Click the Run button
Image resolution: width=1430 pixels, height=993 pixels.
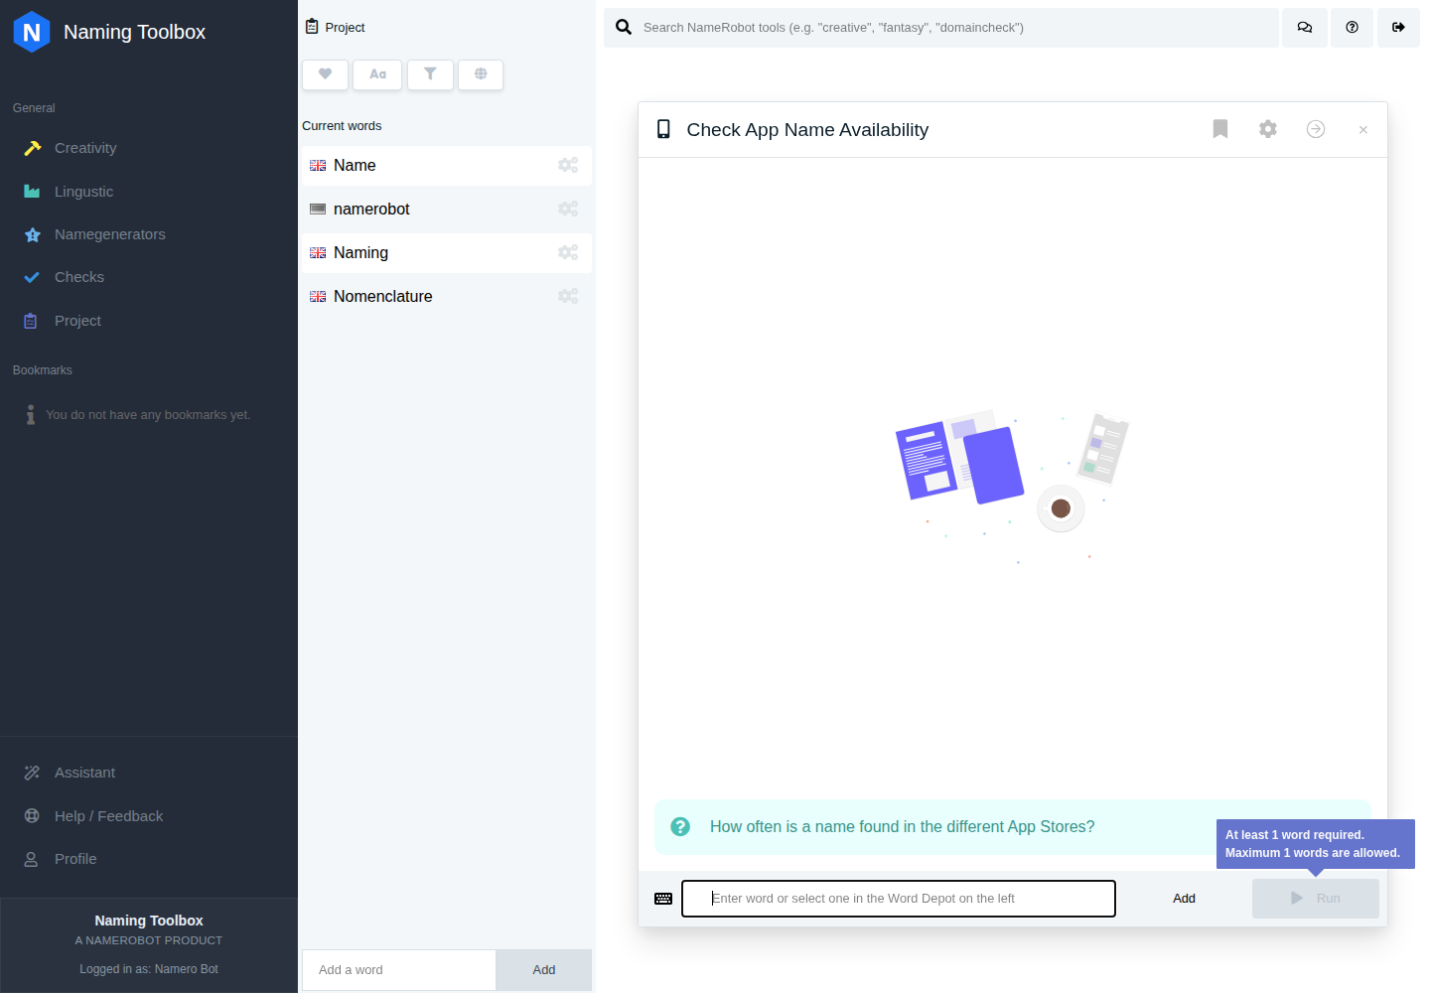(x=1316, y=899)
